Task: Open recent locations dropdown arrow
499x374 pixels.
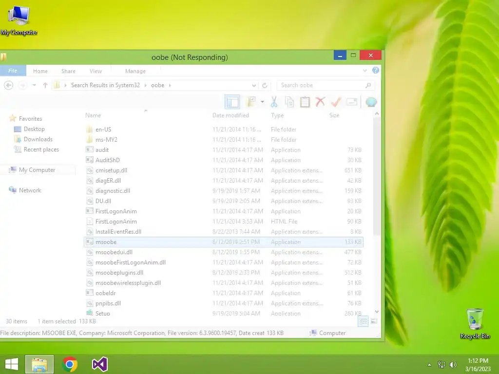Action: [34, 85]
